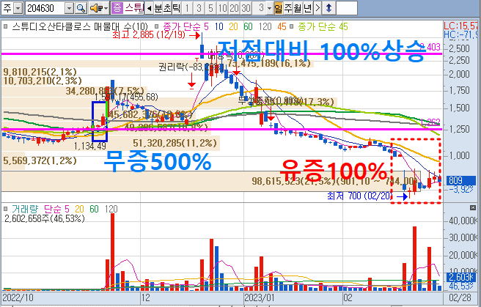Click the 9,810,215(2.1%) volume profile label
The image size is (481, 307).
[40, 72]
